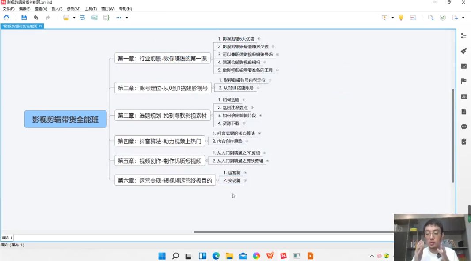The height and width of the screenshot is (261, 471).
Task: Insert a topic with the yellow topic icon
Action: [x=66, y=18]
